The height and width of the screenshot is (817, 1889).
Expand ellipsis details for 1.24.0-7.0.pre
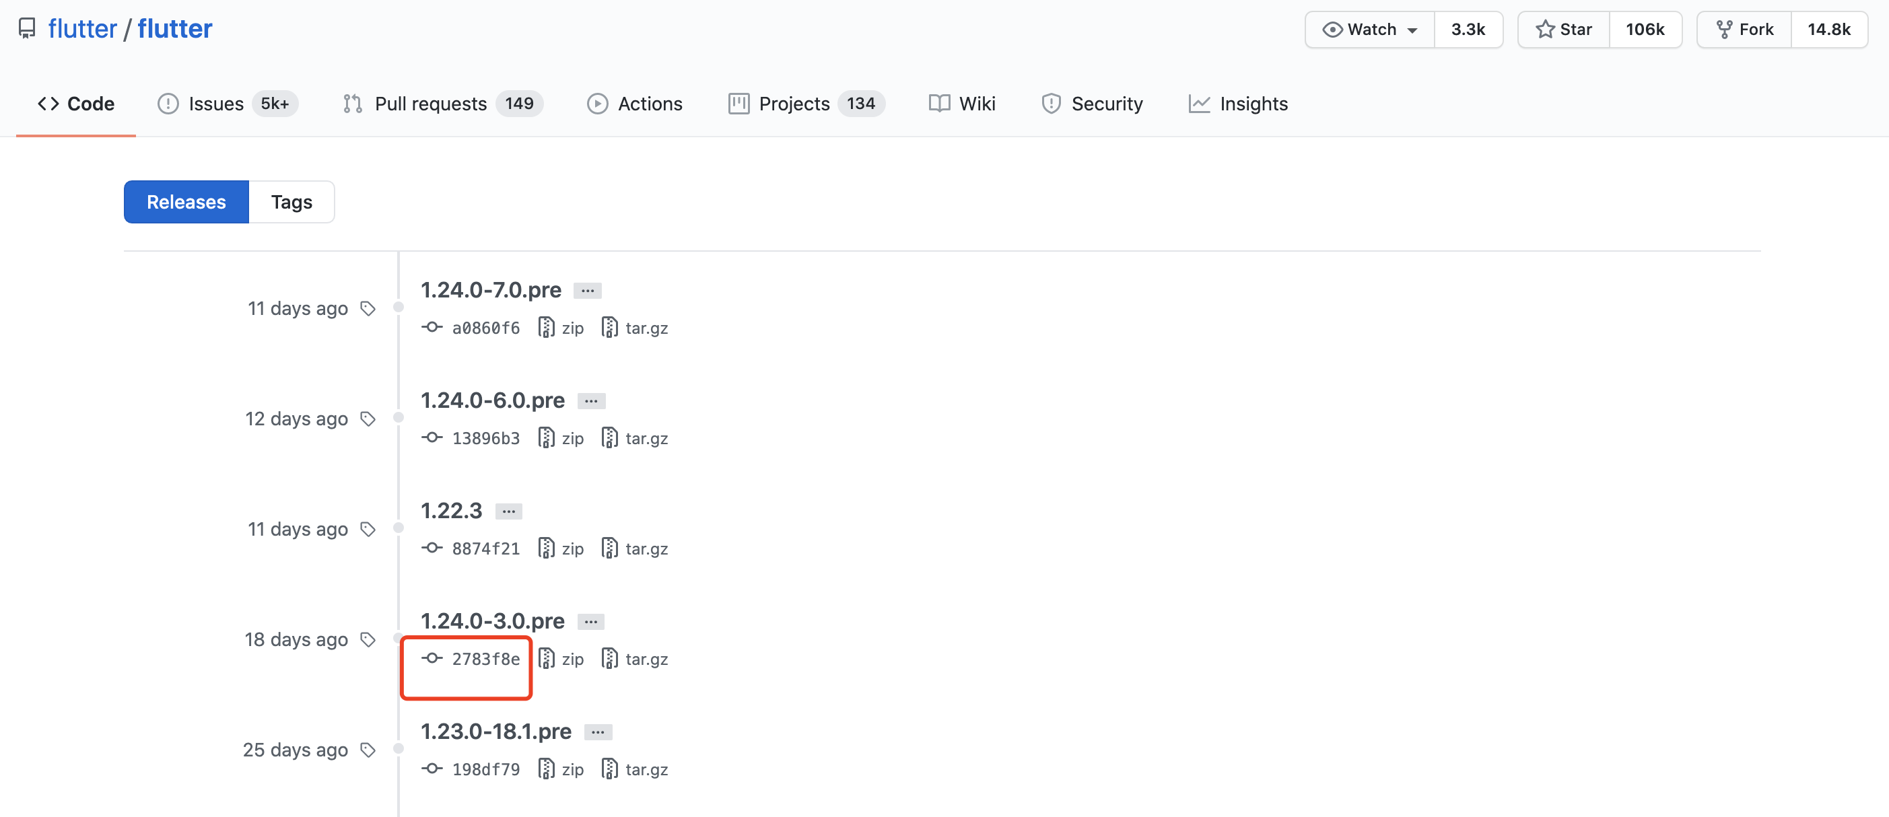click(x=588, y=291)
